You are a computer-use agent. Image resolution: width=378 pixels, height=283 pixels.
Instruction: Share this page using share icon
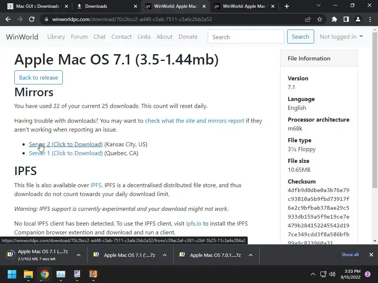click(308, 19)
